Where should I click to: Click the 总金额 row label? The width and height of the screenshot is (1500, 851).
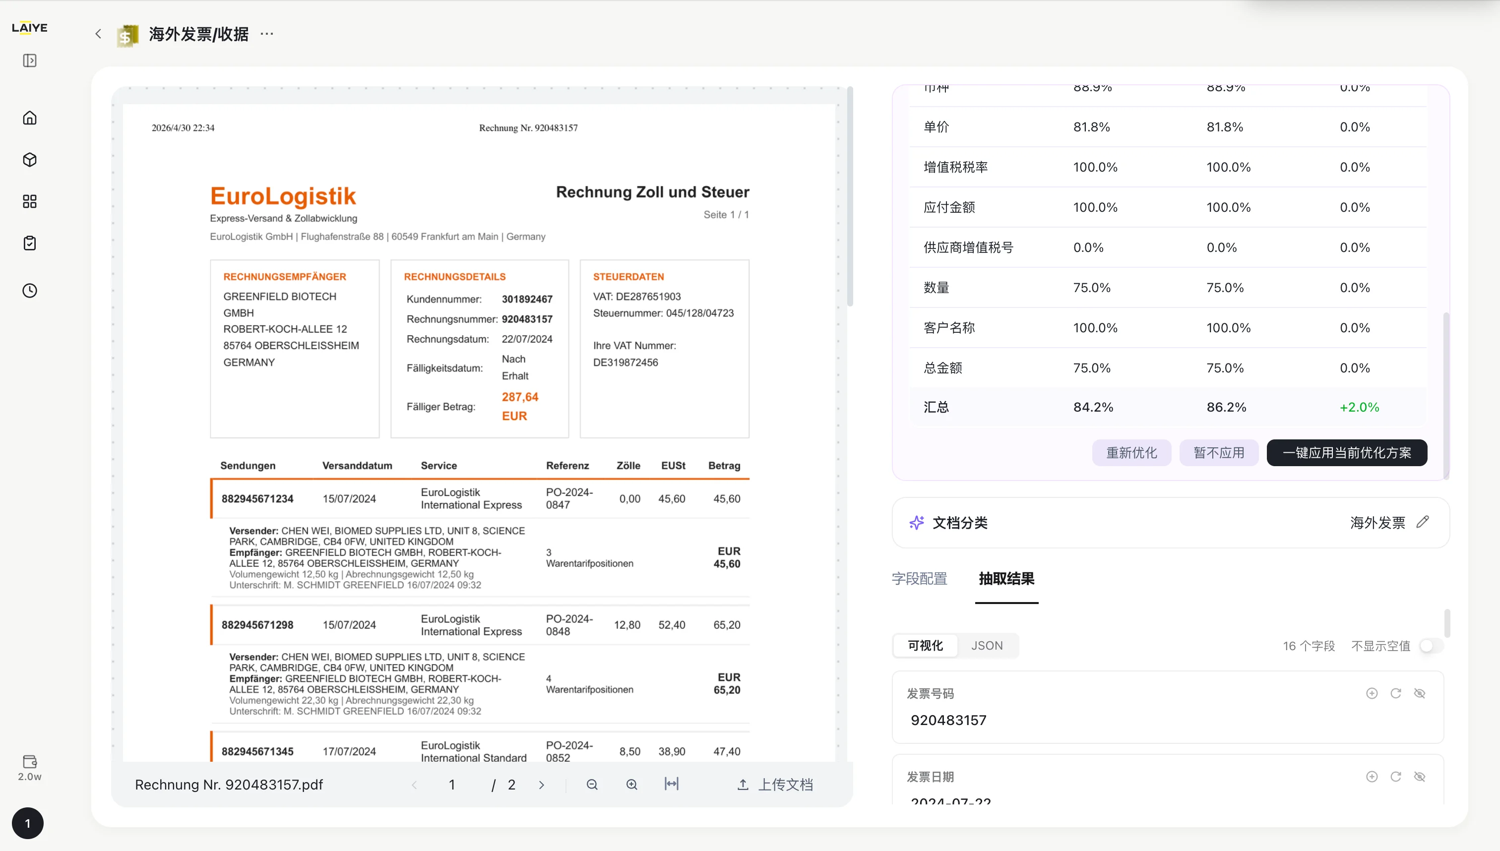pyautogui.click(x=942, y=368)
